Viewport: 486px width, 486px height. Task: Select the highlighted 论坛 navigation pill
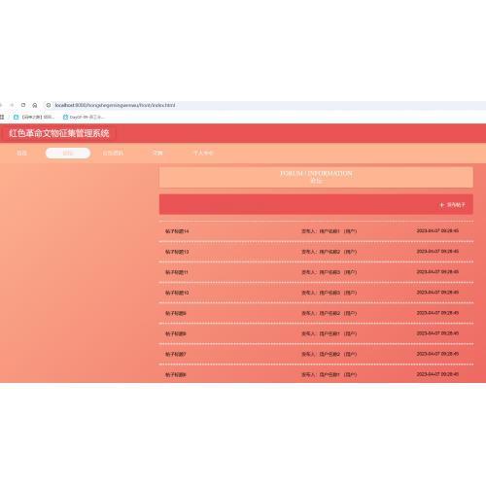68,153
